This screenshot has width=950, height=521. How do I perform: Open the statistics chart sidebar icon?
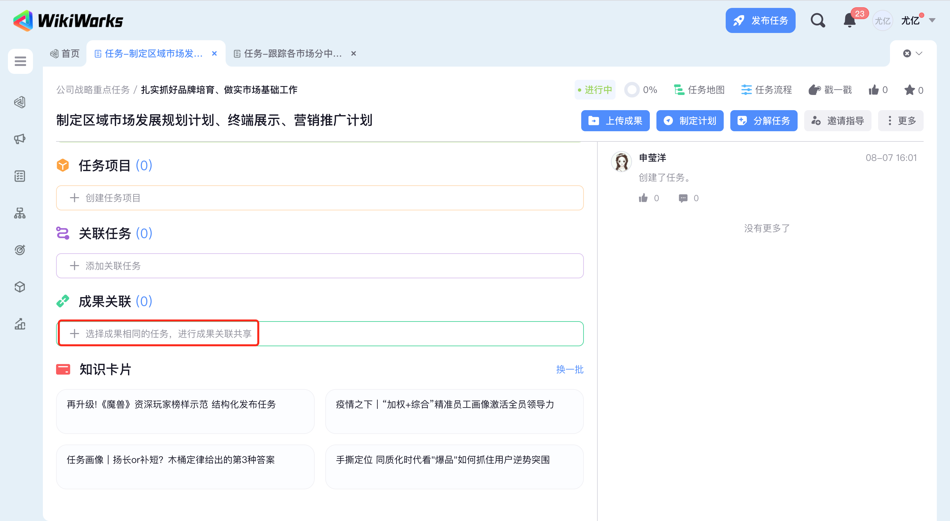[20, 324]
